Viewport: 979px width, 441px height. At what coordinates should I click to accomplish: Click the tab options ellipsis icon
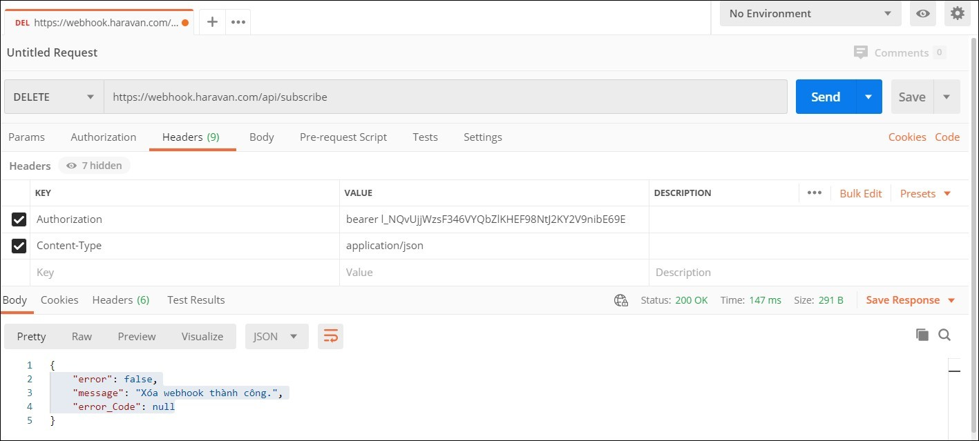coord(238,21)
